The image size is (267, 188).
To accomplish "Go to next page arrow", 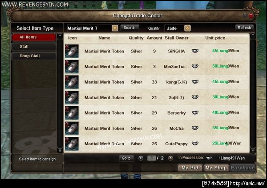I will click(170, 158).
